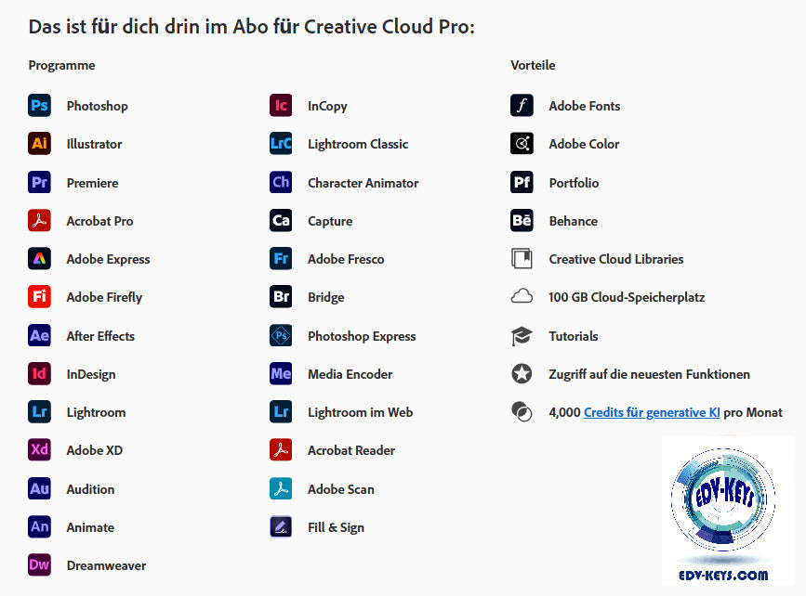Click the Media Encoder text
This screenshot has width=806, height=596.
pyautogui.click(x=350, y=374)
